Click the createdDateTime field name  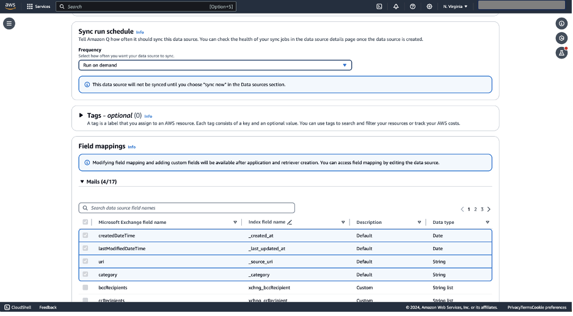[x=117, y=235]
